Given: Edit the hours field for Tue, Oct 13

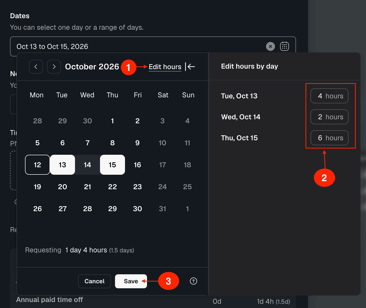Looking at the screenshot, I should coord(329,96).
